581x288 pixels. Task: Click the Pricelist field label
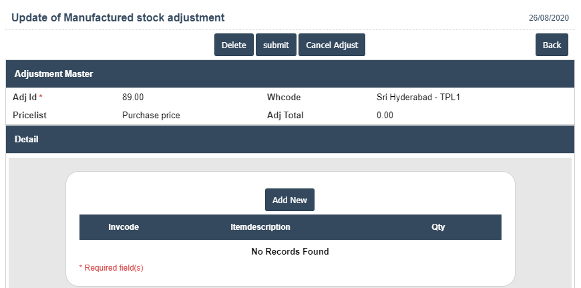click(29, 115)
